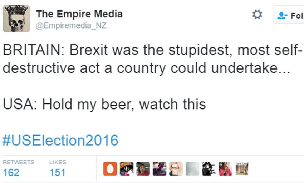
Task: Click the plain grey liker avatar
Action: click(192, 169)
